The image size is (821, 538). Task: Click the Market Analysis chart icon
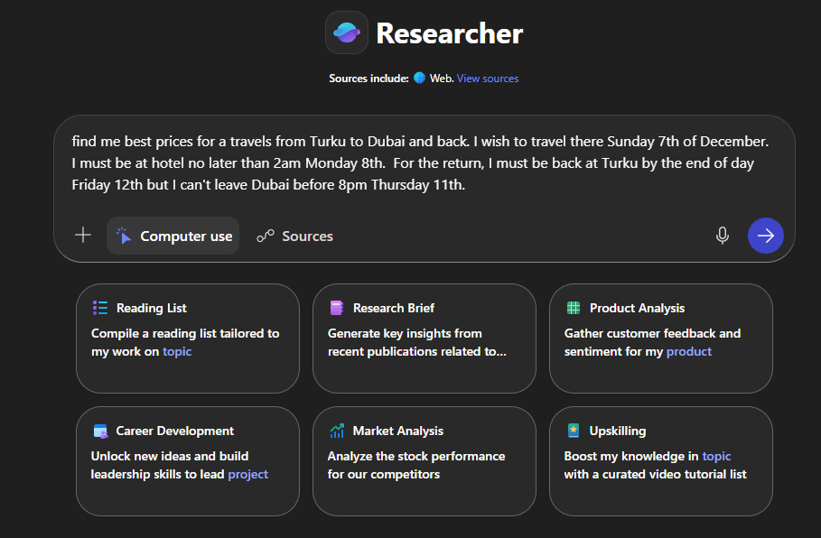pos(337,431)
